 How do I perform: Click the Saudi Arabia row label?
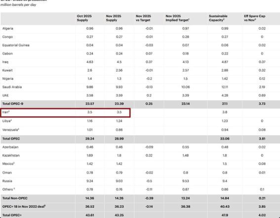12,87
